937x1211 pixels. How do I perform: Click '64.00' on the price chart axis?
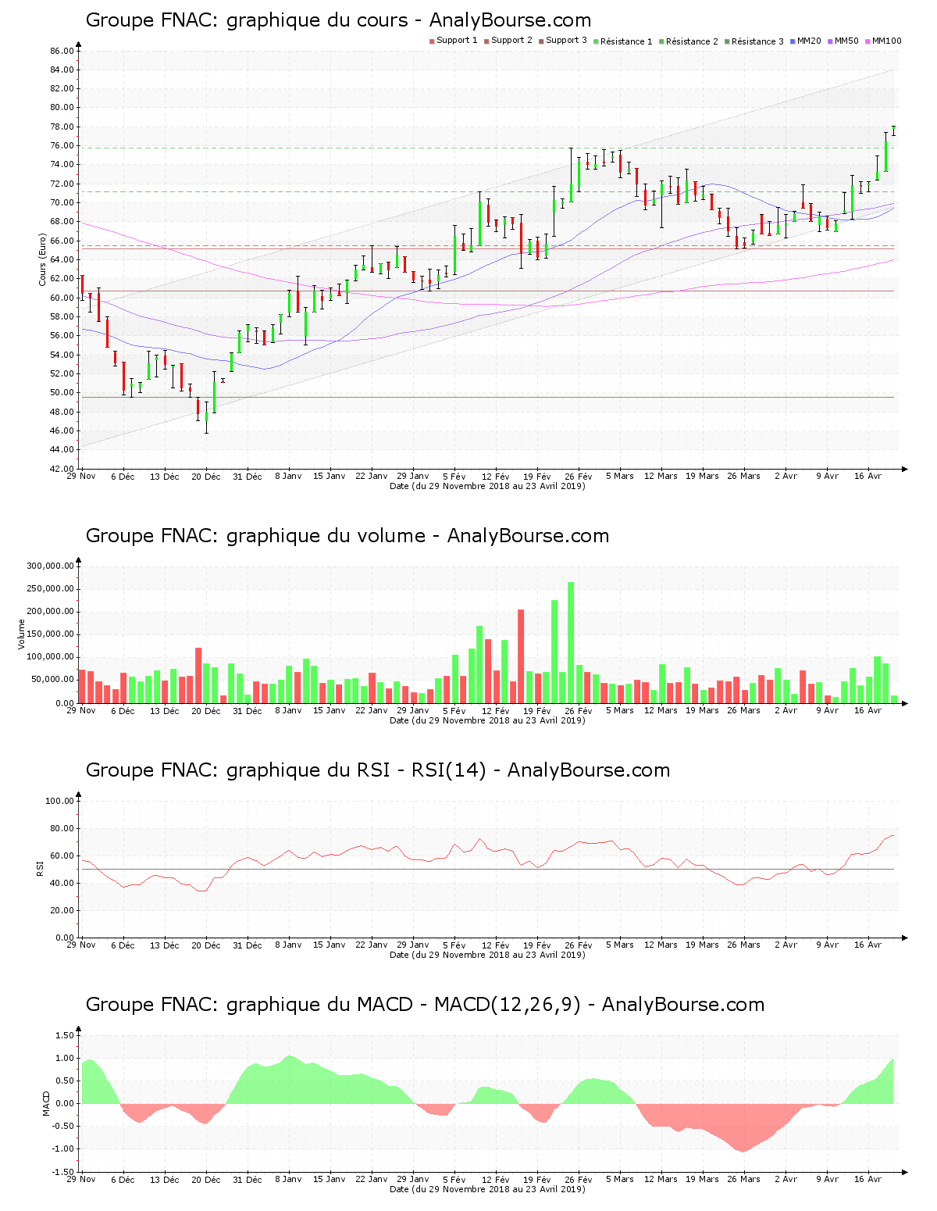click(x=62, y=259)
